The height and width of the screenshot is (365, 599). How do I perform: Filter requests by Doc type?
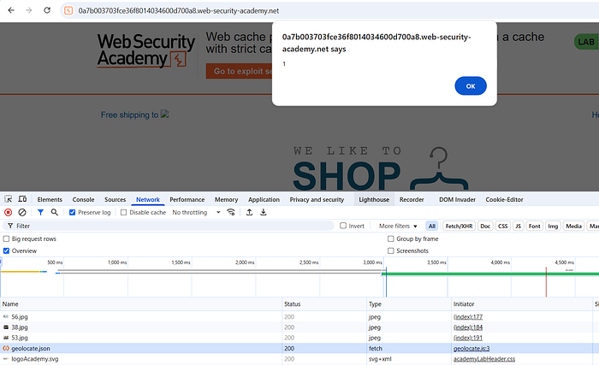pyautogui.click(x=485, y=226)
